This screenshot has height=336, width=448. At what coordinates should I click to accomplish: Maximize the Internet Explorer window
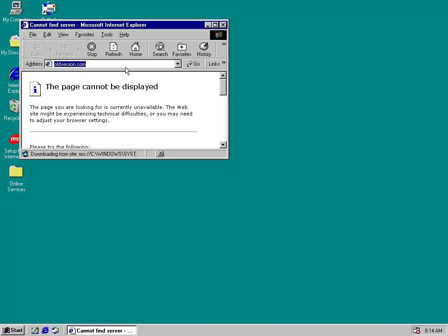[x=215, y=25]
